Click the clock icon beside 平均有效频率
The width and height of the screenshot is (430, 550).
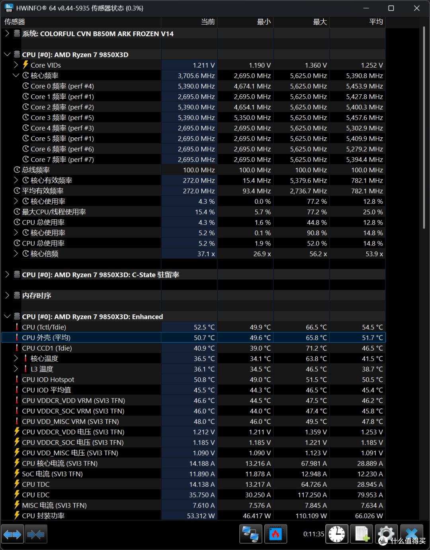point(17,191)
